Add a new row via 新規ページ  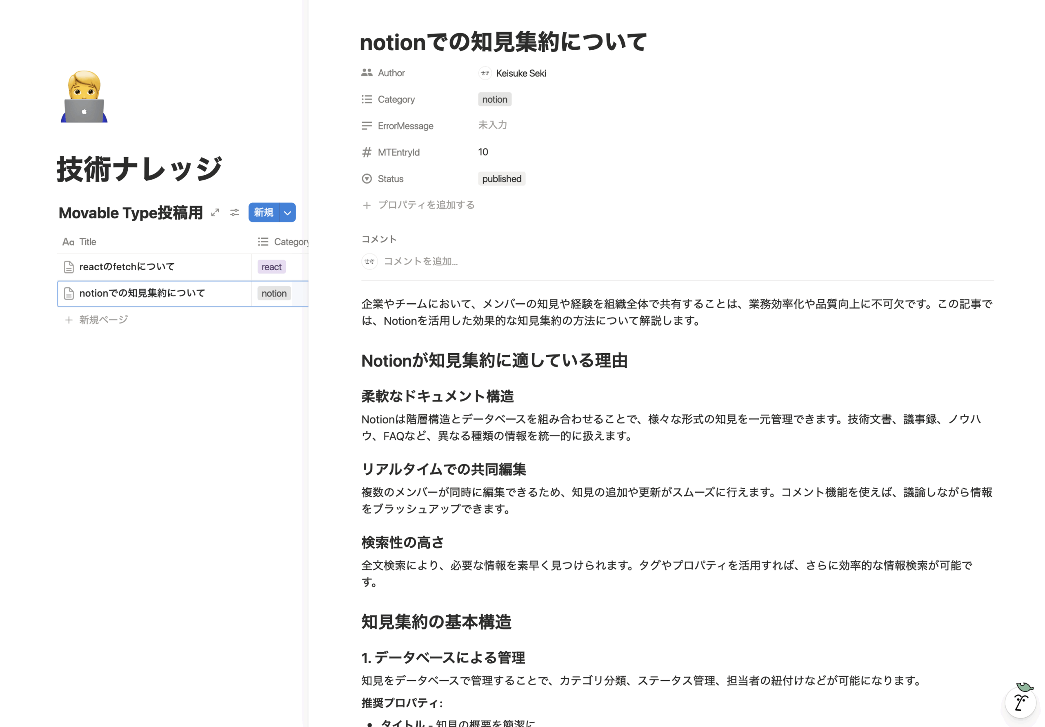point(103,320)
